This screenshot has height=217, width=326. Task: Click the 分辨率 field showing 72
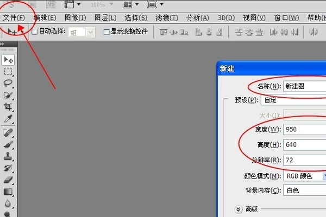coord(305,160)
